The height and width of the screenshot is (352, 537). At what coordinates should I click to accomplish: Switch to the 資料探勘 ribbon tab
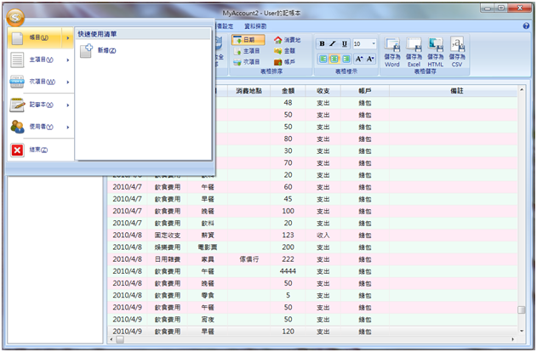255,26
